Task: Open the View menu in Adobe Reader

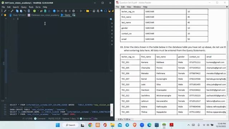Action: point(129,7)
